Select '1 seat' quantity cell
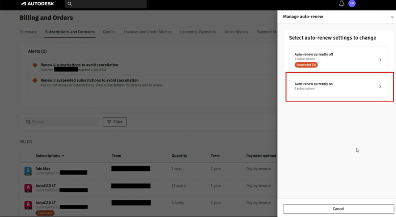The height and width of the screenshot is (217, 396). click(177, 169)
